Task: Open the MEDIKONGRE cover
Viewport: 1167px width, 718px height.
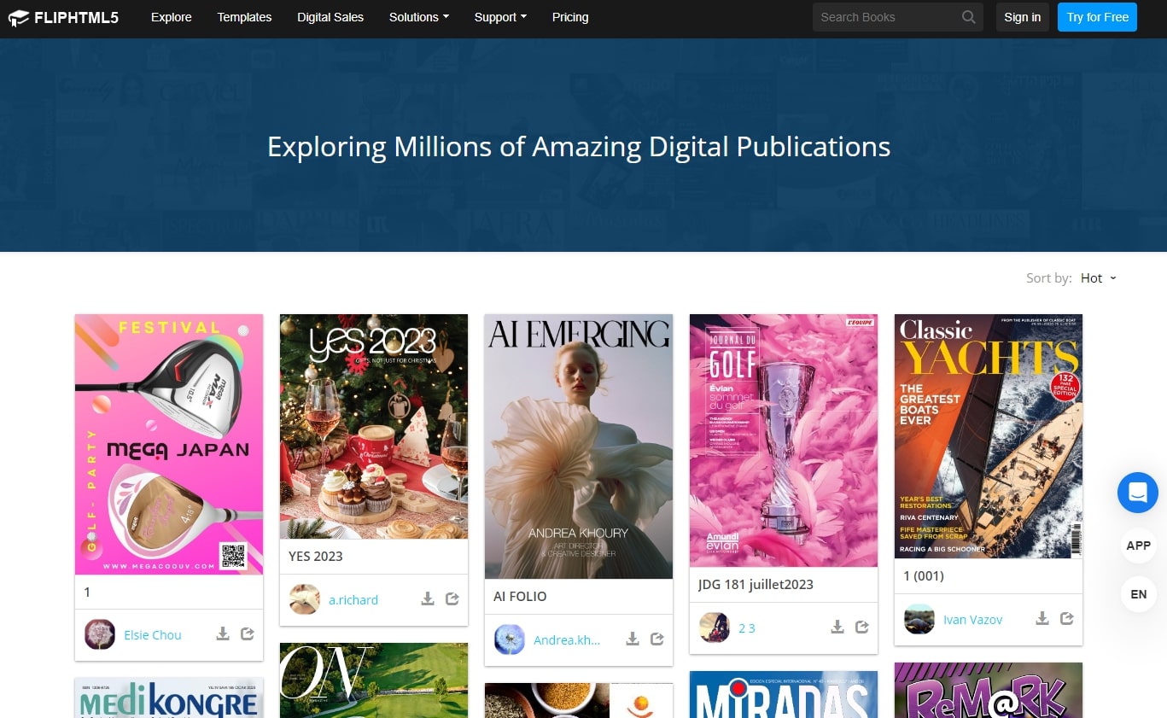Action: coord(169,698)
